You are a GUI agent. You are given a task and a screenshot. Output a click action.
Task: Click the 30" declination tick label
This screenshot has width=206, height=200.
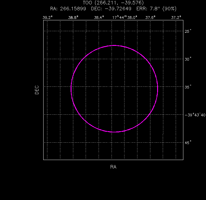pyautogui.click(x=188, y=59)
